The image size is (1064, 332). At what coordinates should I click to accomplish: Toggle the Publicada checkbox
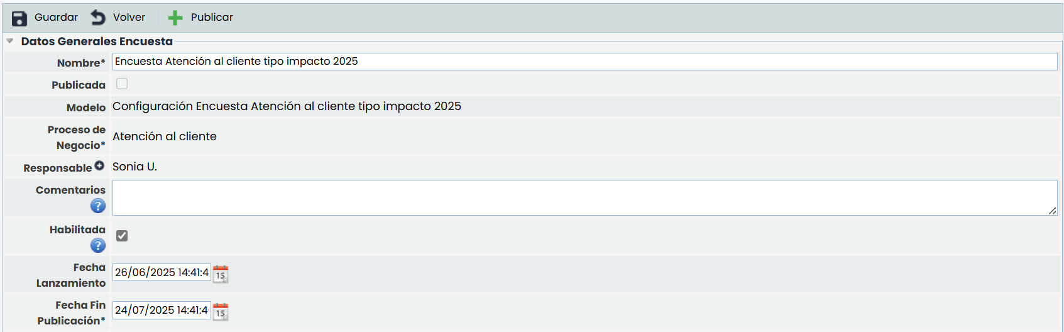point(122,84)
